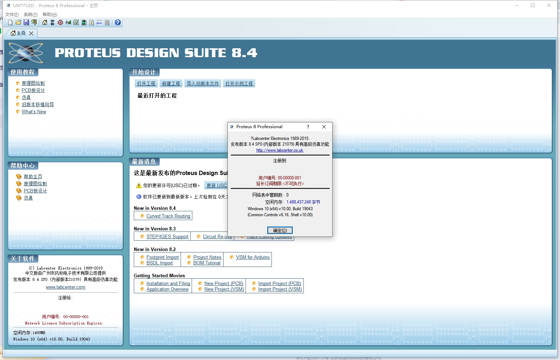Open Source Code toolbar icon
The height and width of the screenshot is (360, 560).
coord(99,22)
